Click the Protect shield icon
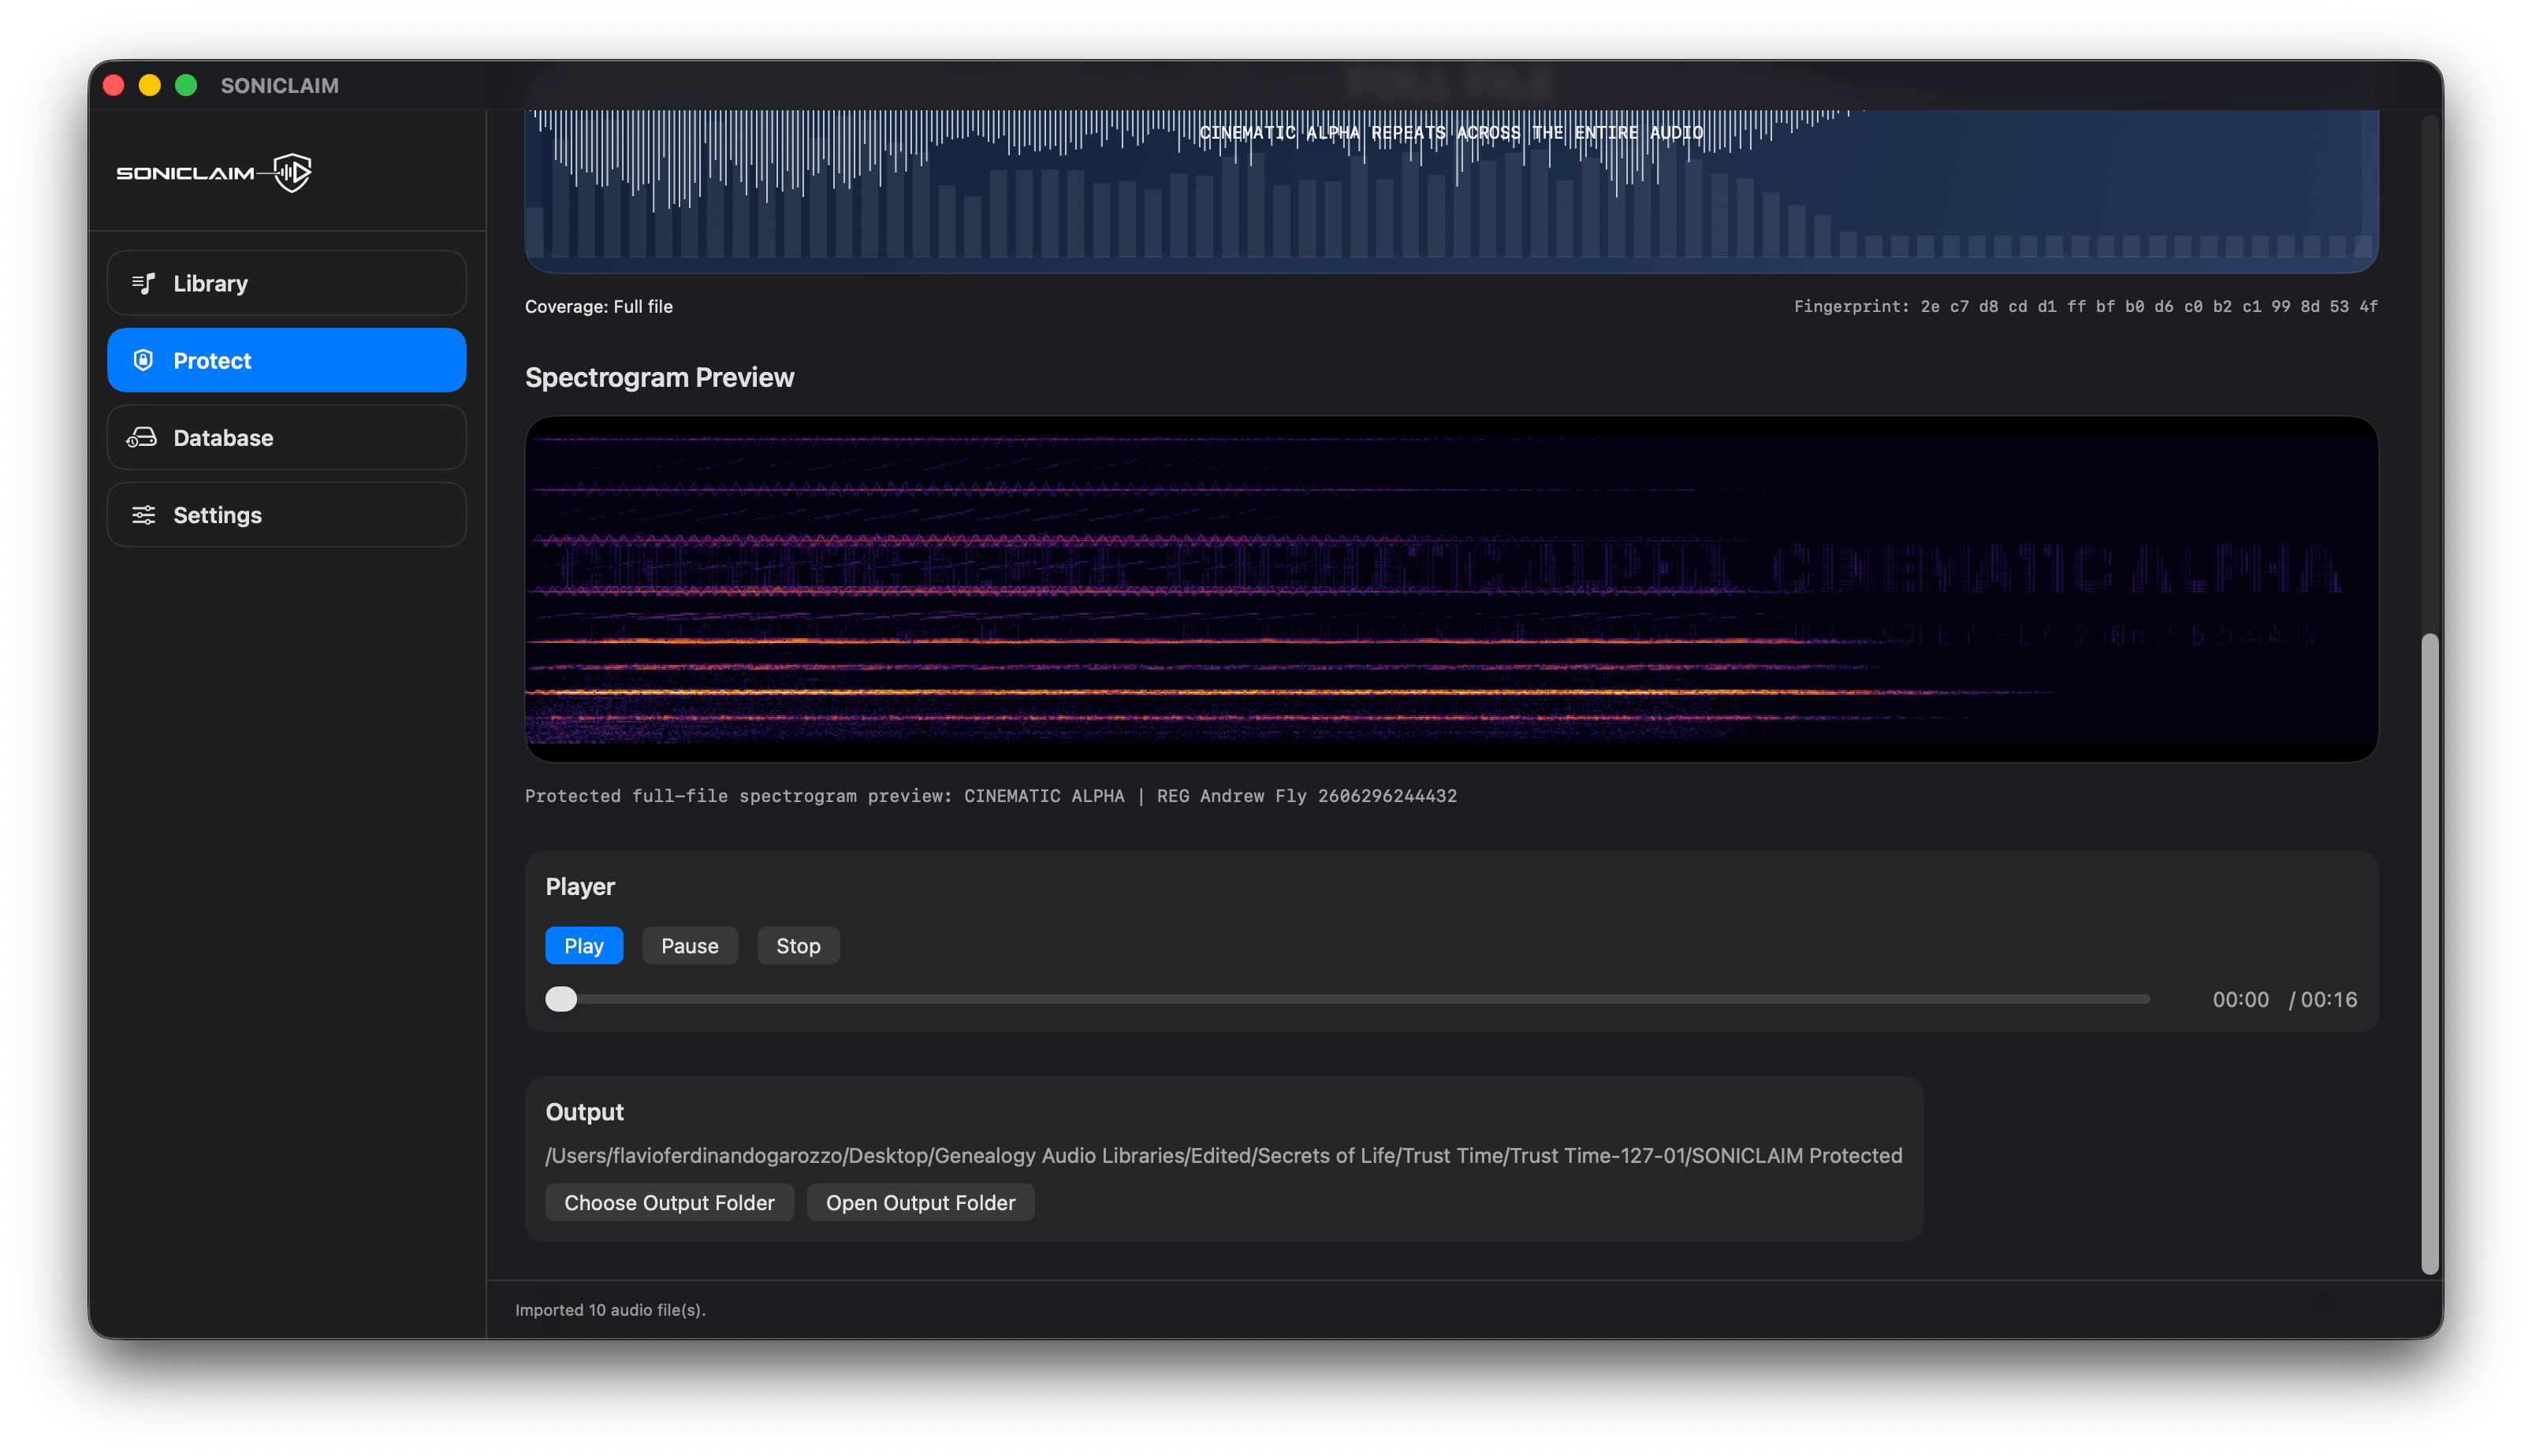The height and width of the screenshot is (1456, 2532). 143,360
